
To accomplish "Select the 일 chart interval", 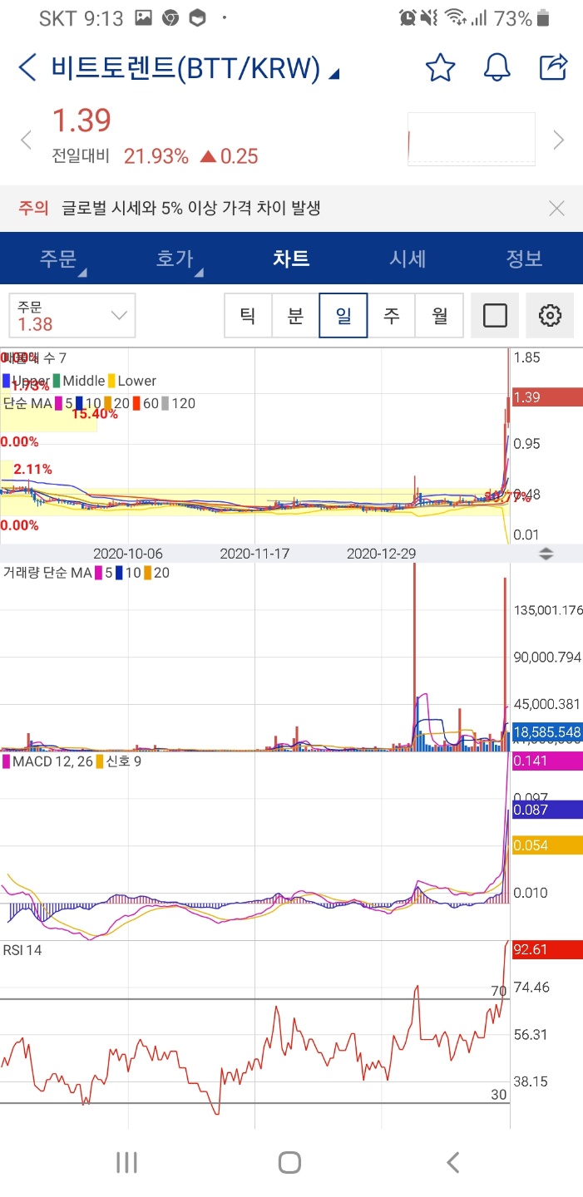I will (343, 315).
